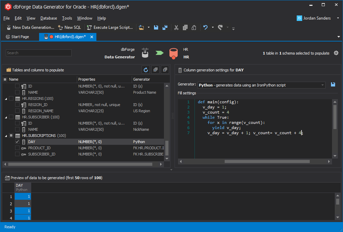Click the dbForge Data Generator source icon
This screenshot has height=232, width=343.
click(x=145, y=53)
